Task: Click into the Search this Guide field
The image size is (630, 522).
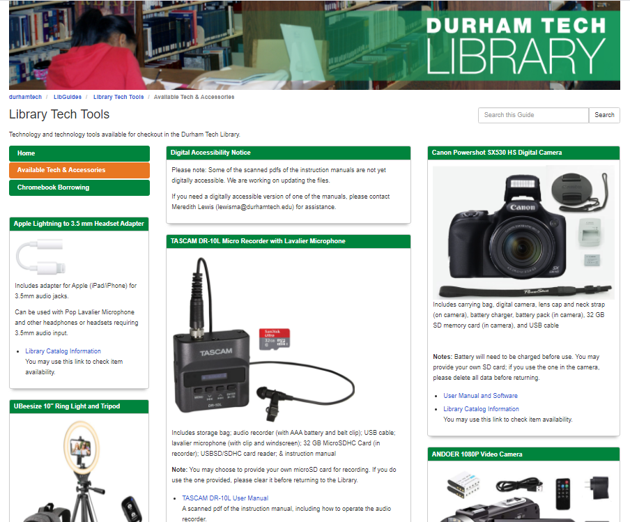Action: click(533, 115)
